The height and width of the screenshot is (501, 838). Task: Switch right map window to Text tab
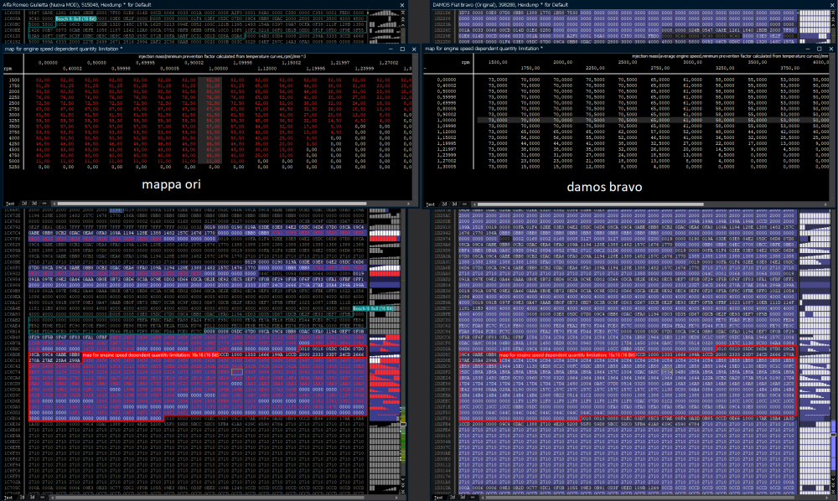coord(430,204)
